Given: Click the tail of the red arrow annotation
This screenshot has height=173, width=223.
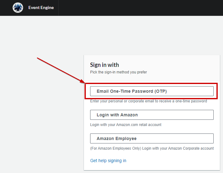Looking at the screenshot, I should coord(38,58).
